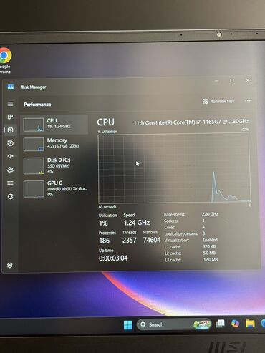Close the Task Manager window
This screenshot has width=265, height=353.
pyautogui.click(x=248, y=80)
